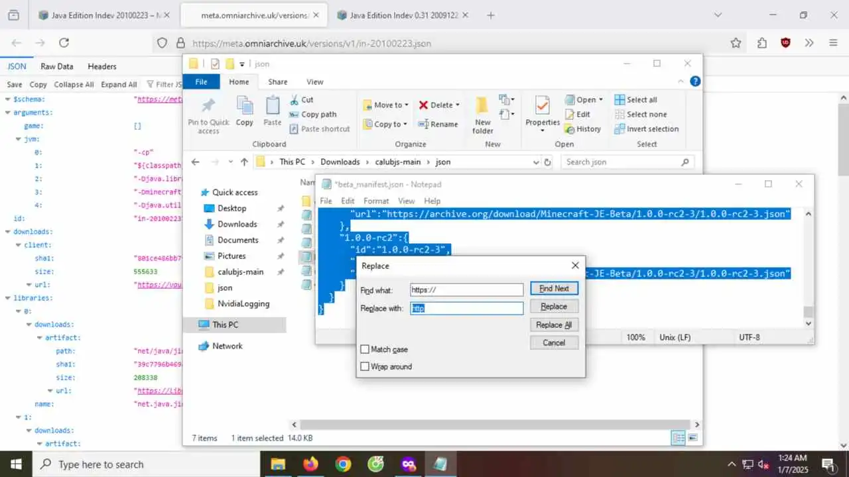Toggle the Wrap around checkbox
The image size is (849, 477).
[x=365, y=366]
